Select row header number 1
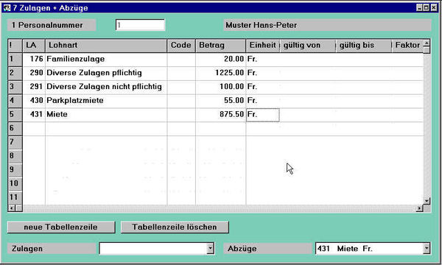This screenshot has height=265, width=442. [15, 59]
